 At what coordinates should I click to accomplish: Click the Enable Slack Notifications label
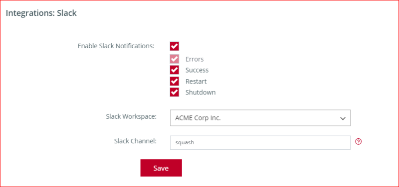pyautogui.click(x=116, y=46)
